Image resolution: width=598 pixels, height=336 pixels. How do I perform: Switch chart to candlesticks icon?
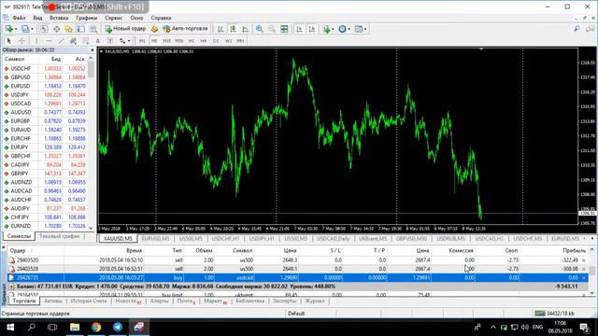[233, 29]
